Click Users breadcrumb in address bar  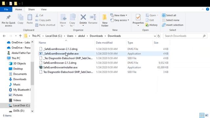pos(70,36)
